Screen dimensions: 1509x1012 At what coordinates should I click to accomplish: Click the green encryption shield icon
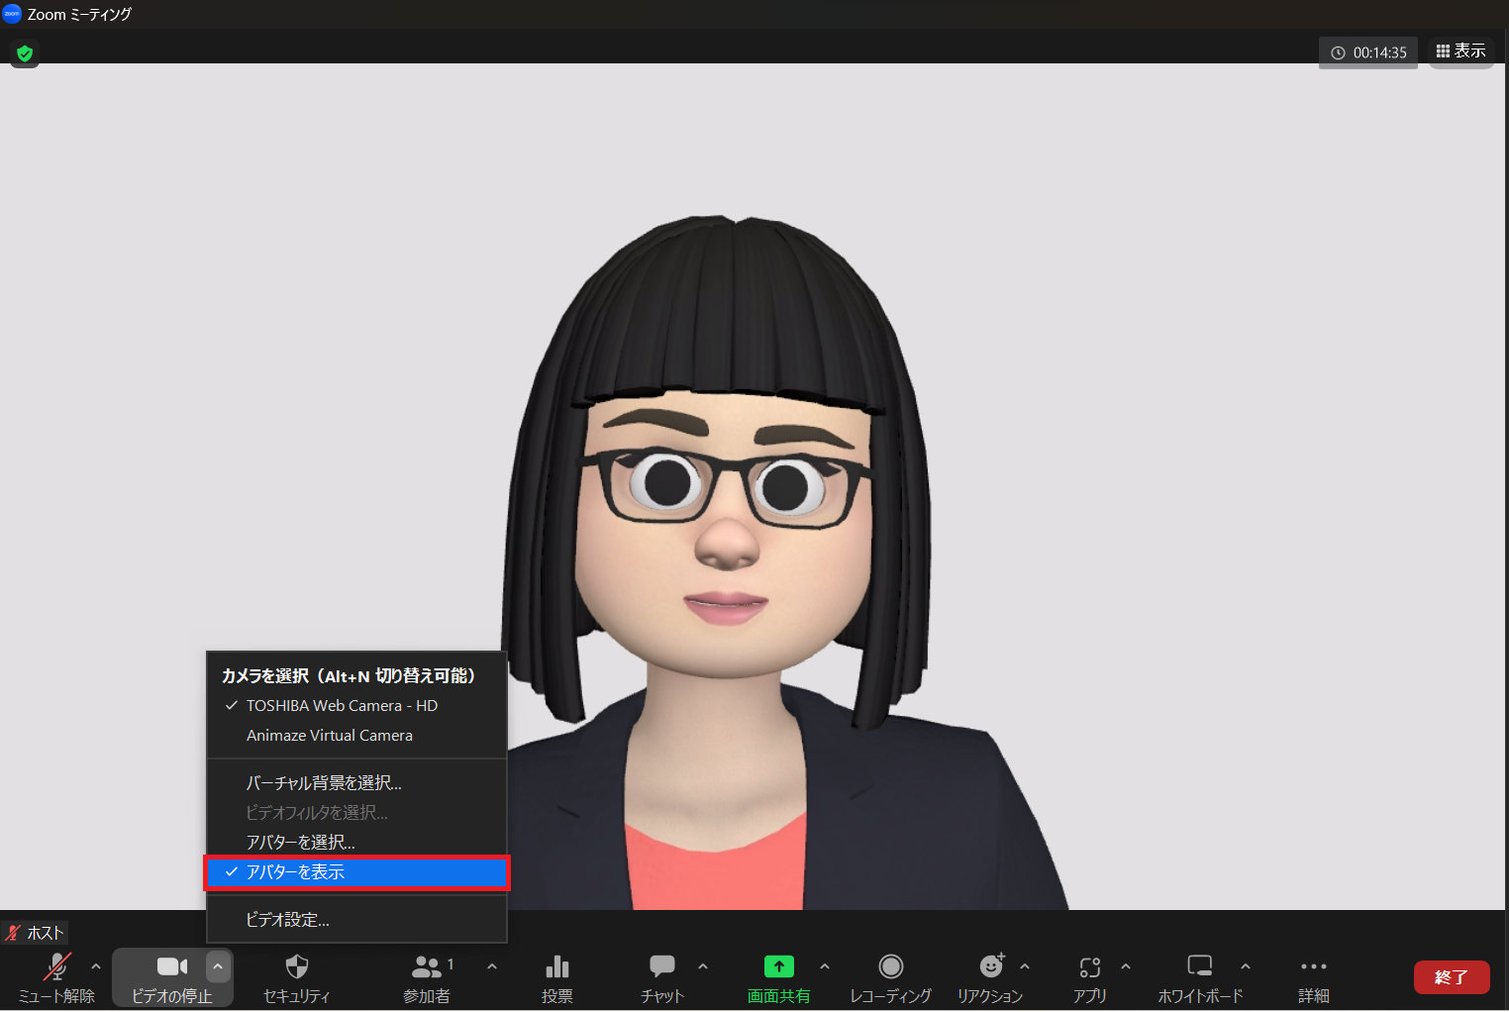[x=25, y=53]
